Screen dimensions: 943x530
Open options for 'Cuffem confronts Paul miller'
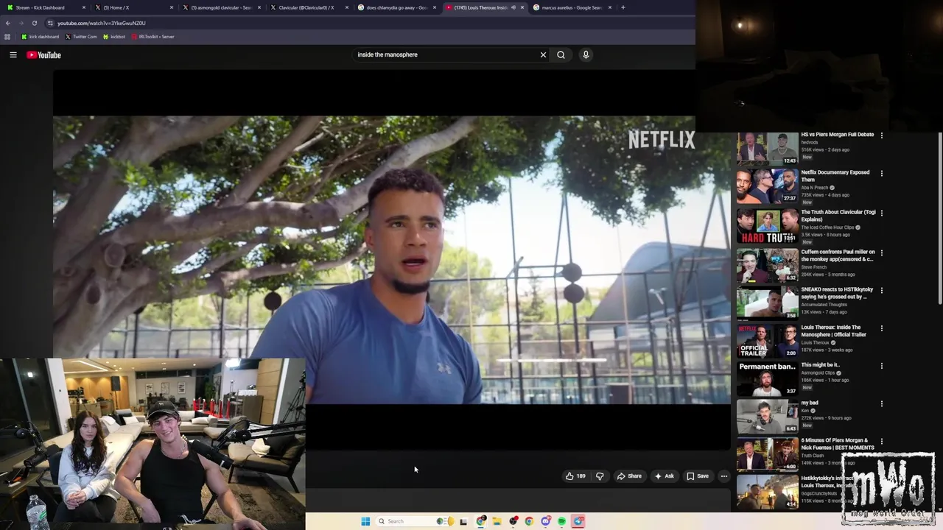(x=882, y=253)
